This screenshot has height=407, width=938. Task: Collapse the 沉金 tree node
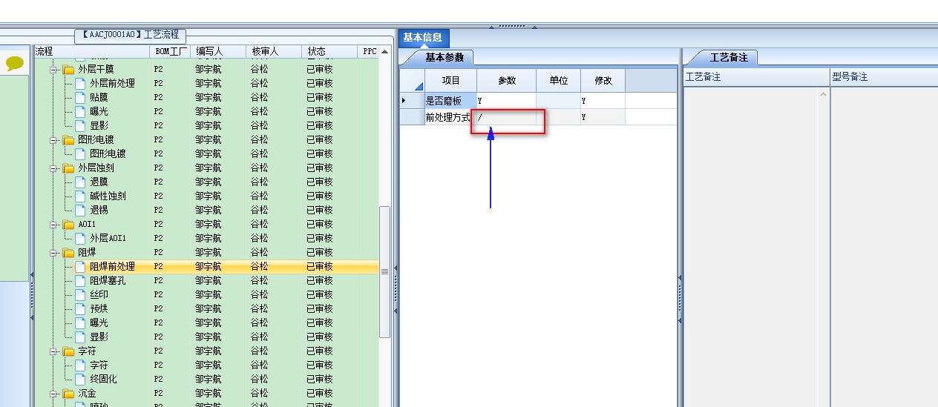[53, 393]
